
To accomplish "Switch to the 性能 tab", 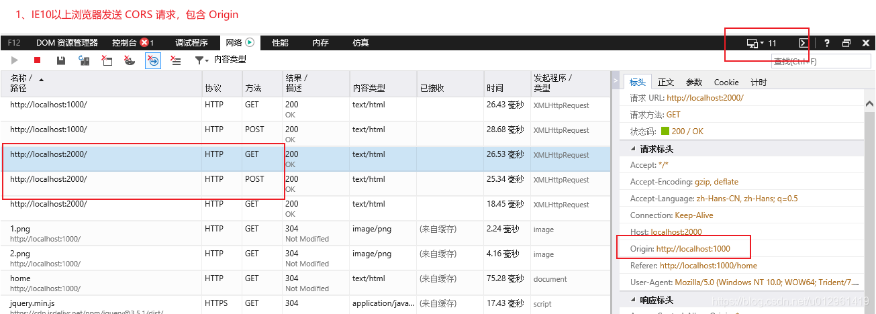I will tap(280, 43).
